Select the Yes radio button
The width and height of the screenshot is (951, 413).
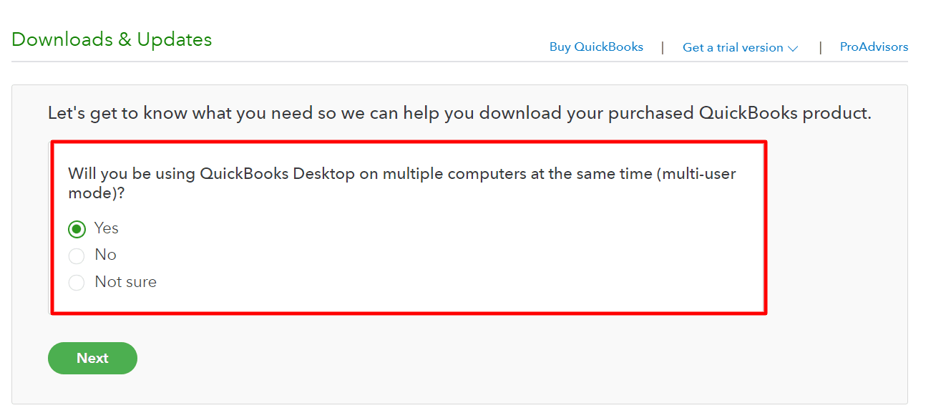pos(77,229)
